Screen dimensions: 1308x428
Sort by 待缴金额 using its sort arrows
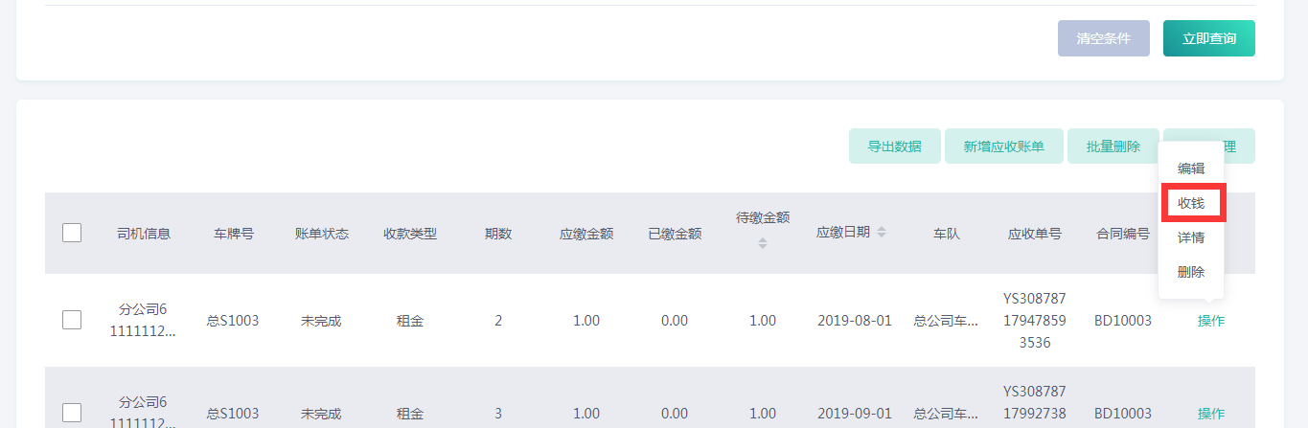pos(763,243)
